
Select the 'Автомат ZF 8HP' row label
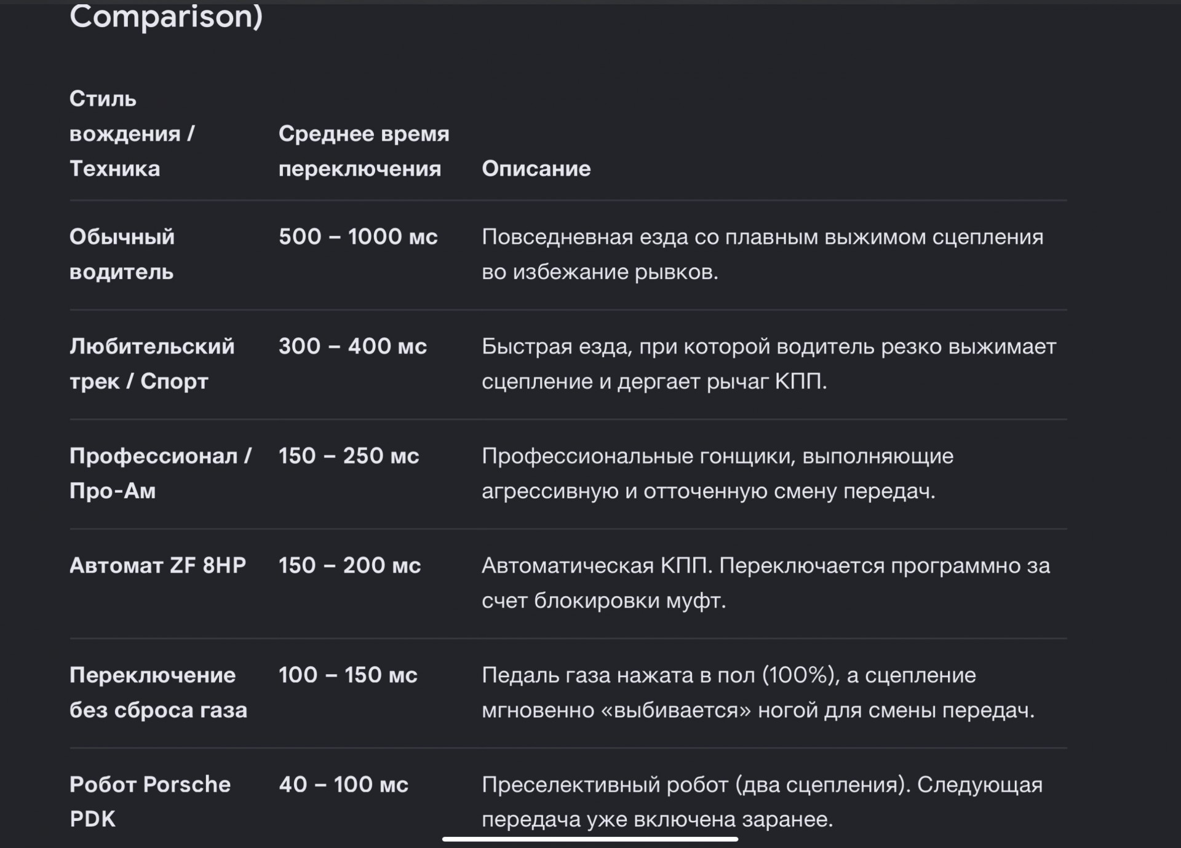pos(157,565)
